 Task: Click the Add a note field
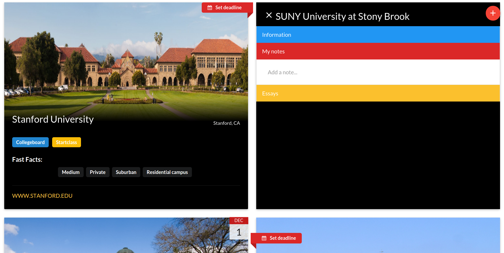pyautogui.click(x=378, y=72)
